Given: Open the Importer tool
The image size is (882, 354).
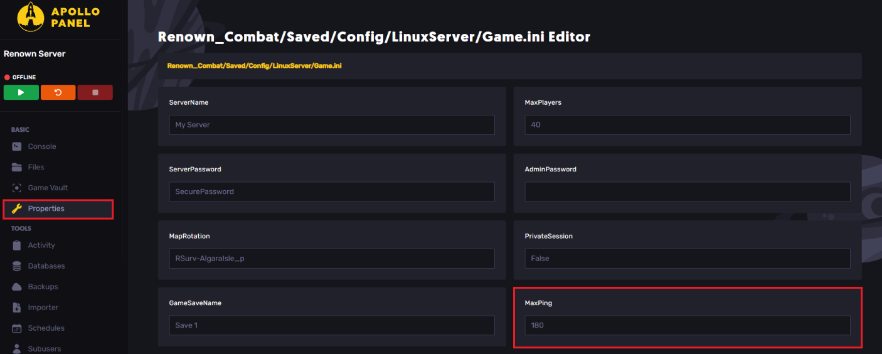Looking at the screenshot, I should tap(43, 308).
